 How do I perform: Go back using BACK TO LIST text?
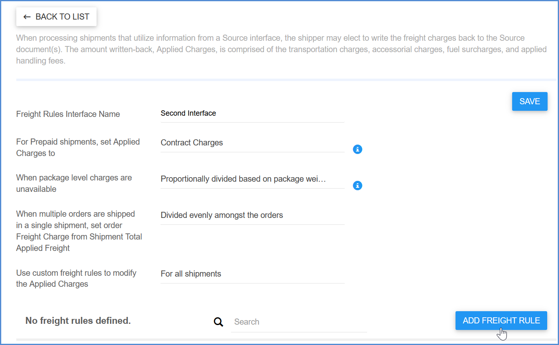[62, 17]
